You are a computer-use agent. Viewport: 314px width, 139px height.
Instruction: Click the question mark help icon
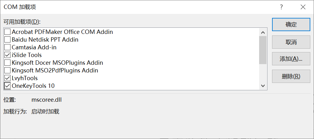pyautogui.click(x=281, y=7)
